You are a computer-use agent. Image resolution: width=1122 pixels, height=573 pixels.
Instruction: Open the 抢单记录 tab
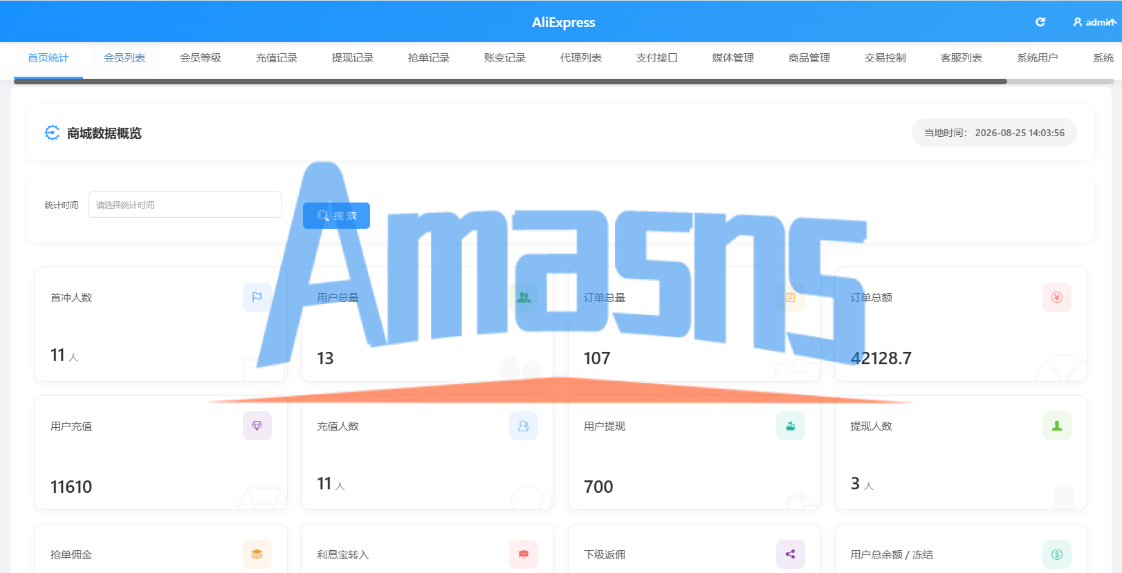pos(429,58)
